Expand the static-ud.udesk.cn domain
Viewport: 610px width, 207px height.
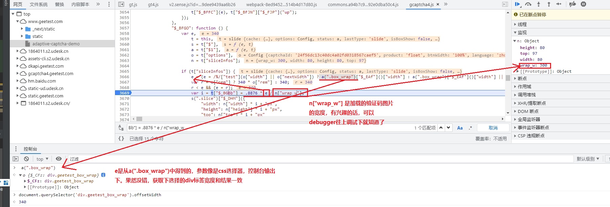pos(18,88)
